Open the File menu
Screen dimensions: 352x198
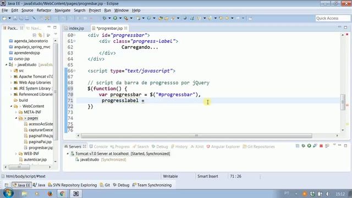tap(5, 10)
